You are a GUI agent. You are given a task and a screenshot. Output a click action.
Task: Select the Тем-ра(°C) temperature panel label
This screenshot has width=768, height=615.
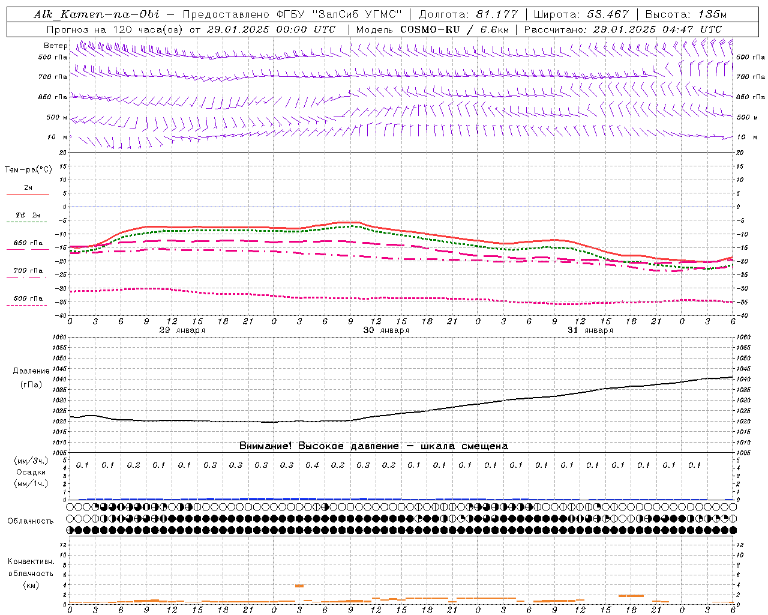pyautogui.click(x=28, y=169)
